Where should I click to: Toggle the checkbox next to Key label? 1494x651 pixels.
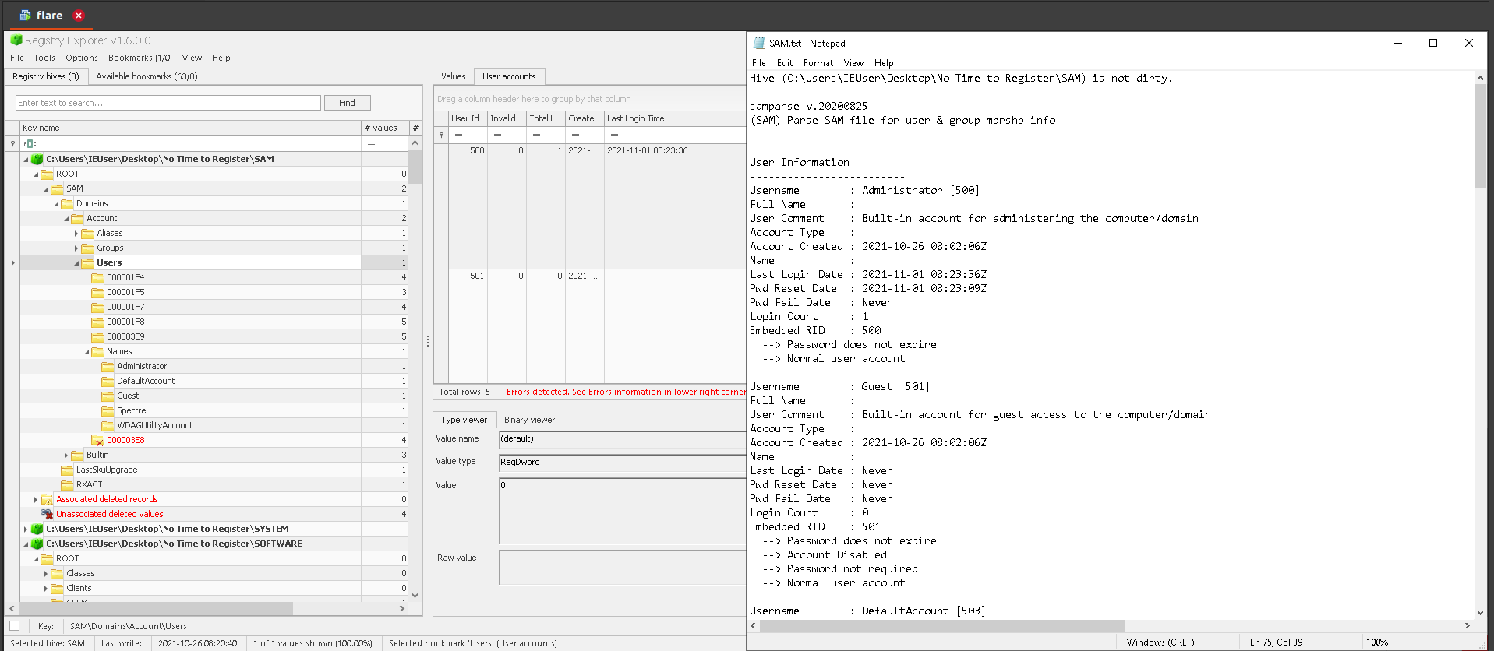point(14,625)
